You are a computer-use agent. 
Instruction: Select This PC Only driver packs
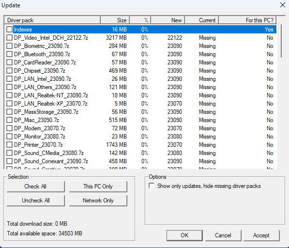[x=98, y=186]
